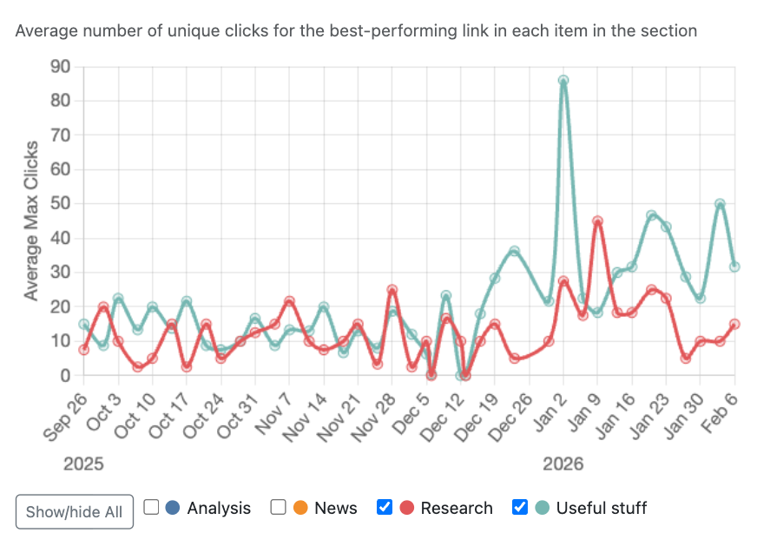Click the Dec 12 x-axis label
This screenshot has width=757, height=546.
pos(444,414)
